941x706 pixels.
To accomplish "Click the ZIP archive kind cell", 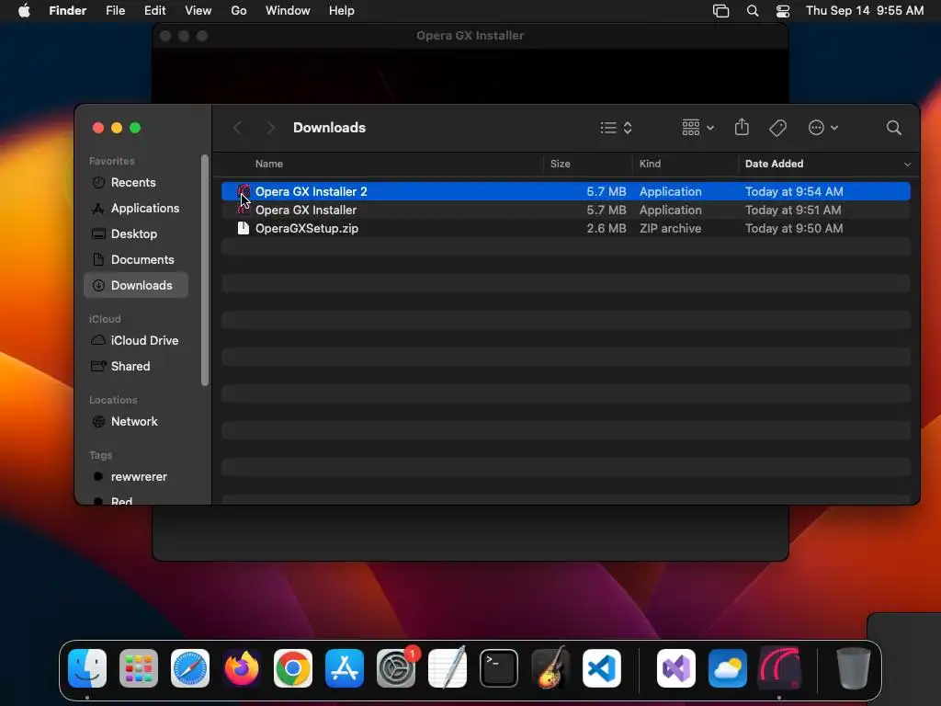I will [670, 229].
